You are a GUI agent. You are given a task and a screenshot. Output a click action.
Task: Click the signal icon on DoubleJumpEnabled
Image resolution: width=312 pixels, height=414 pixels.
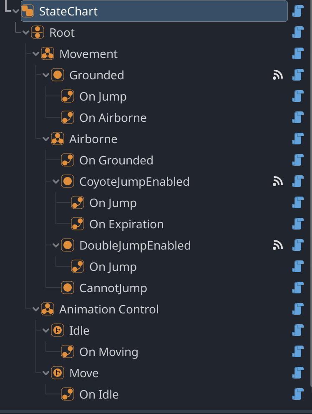[278, 245]
